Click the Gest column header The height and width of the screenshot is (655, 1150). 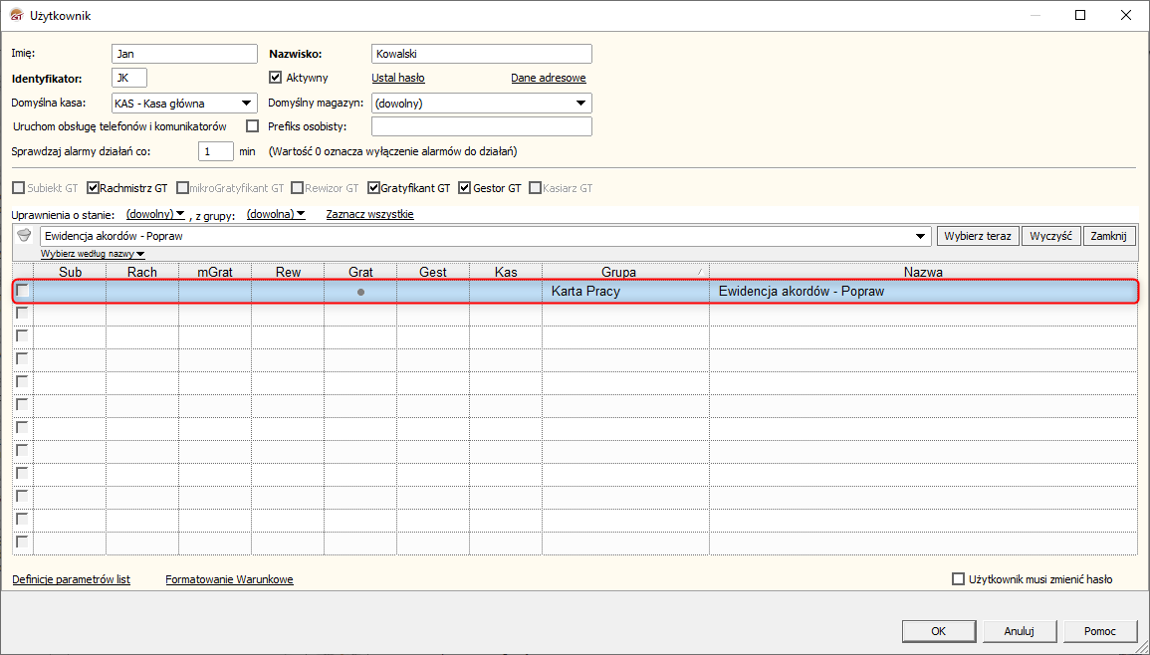pos(433,272)
